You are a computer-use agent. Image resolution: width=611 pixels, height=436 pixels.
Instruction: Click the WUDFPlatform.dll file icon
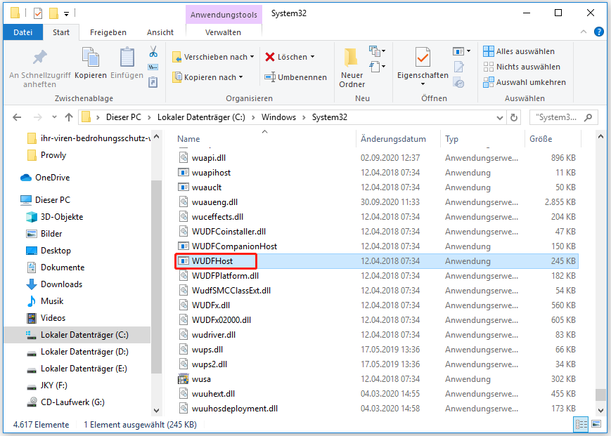(183, 276)
